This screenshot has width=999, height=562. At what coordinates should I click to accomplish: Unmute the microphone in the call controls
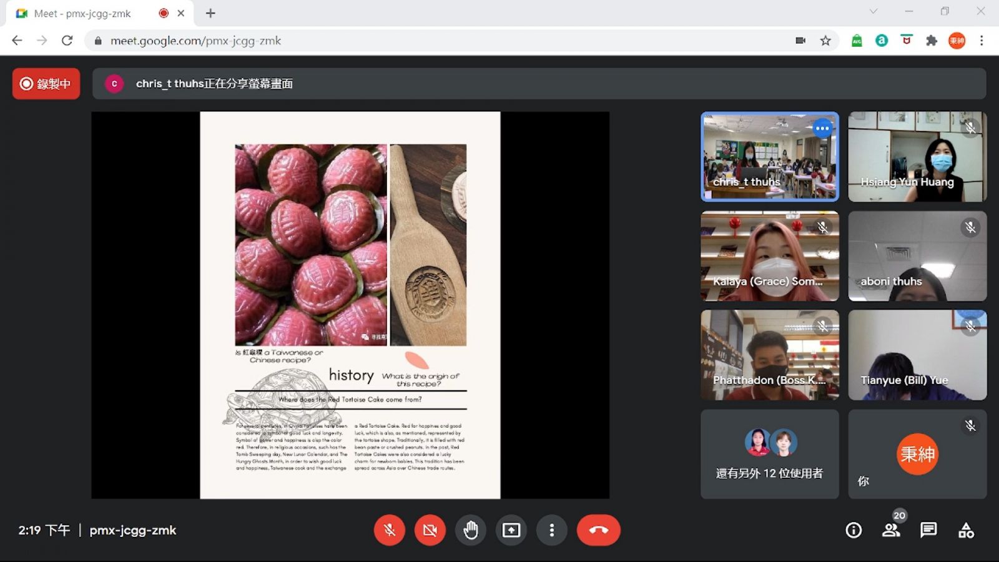(x=389, y=530)
